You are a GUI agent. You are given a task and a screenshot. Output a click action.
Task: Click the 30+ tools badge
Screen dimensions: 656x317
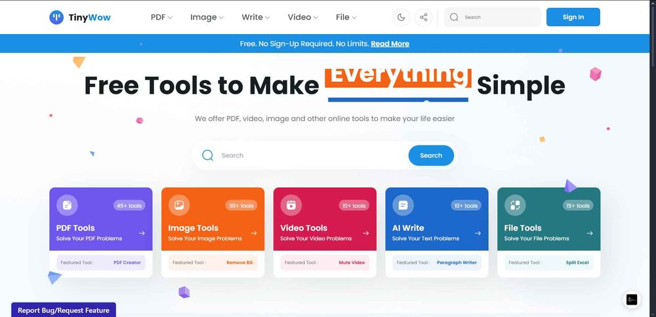pyautogui.click(x=241, y=206)
